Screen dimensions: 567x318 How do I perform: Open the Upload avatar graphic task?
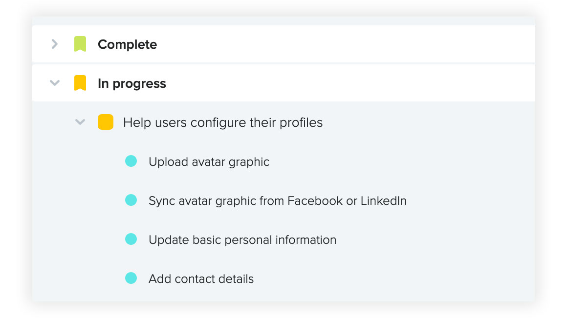[209, 162]
